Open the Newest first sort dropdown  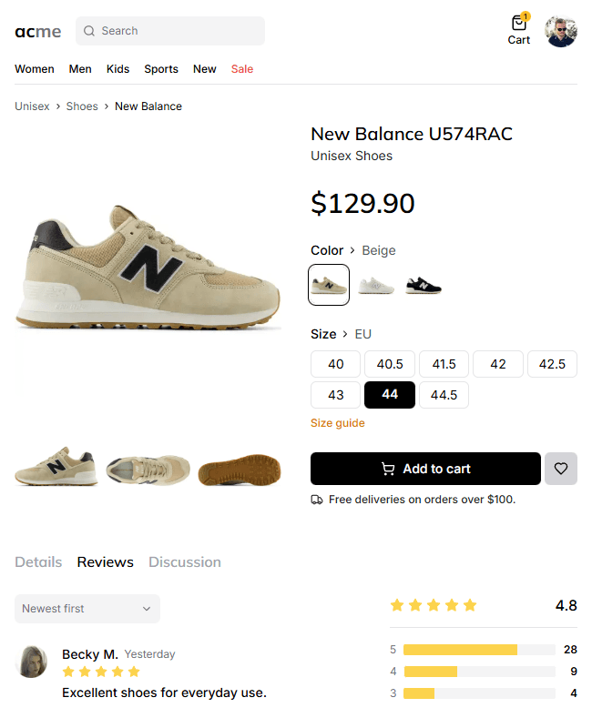click(x=87, y=609)
